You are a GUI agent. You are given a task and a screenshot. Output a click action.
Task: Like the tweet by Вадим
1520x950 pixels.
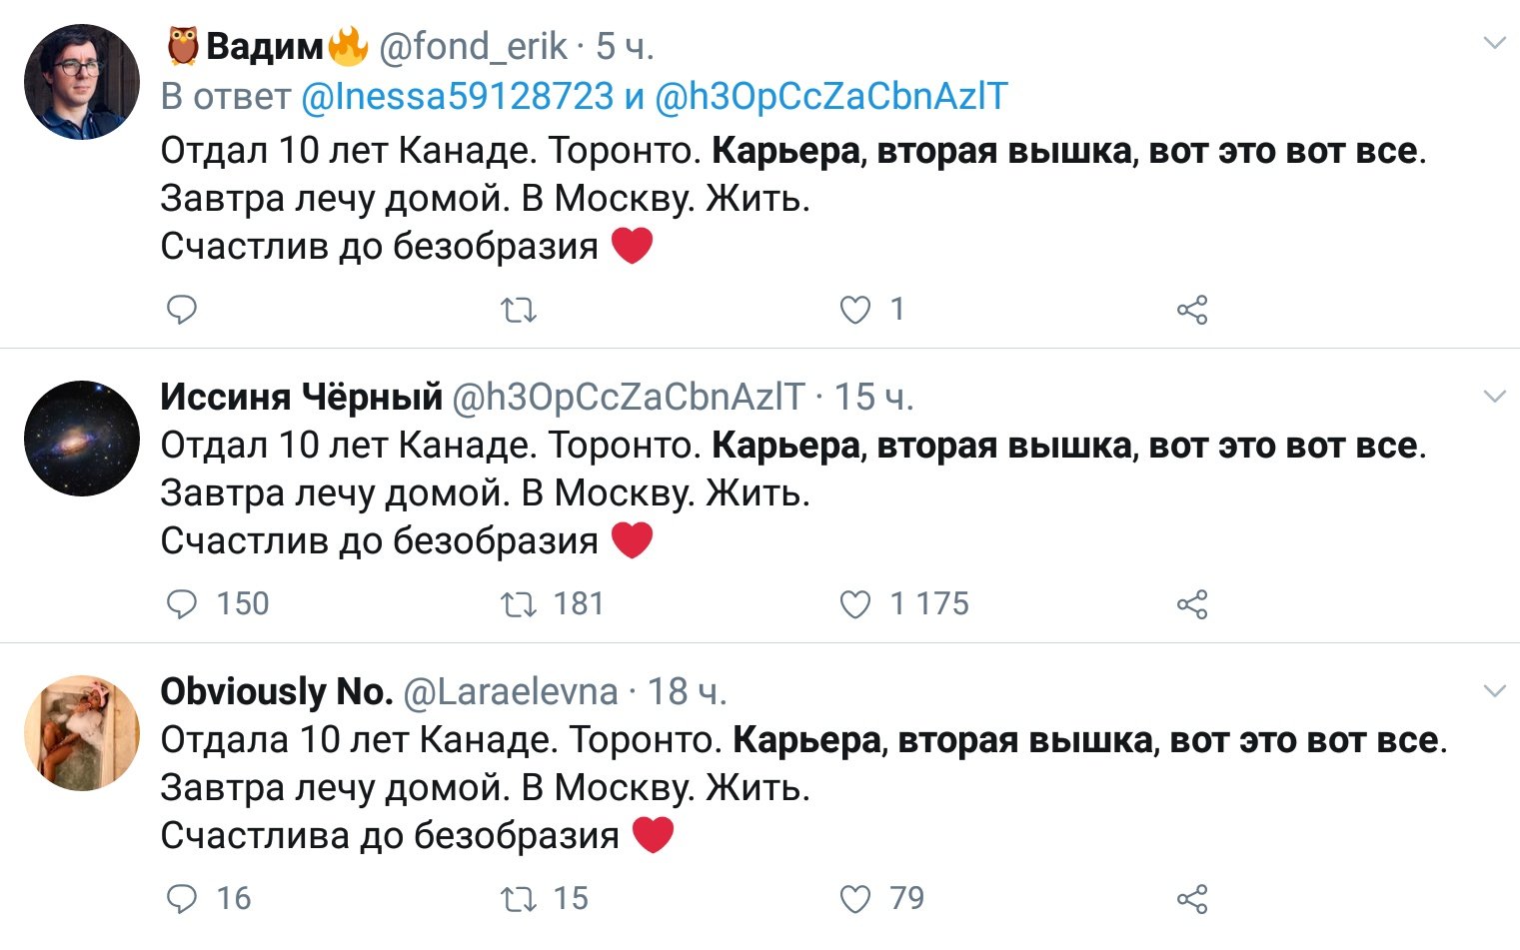[855, 310]
